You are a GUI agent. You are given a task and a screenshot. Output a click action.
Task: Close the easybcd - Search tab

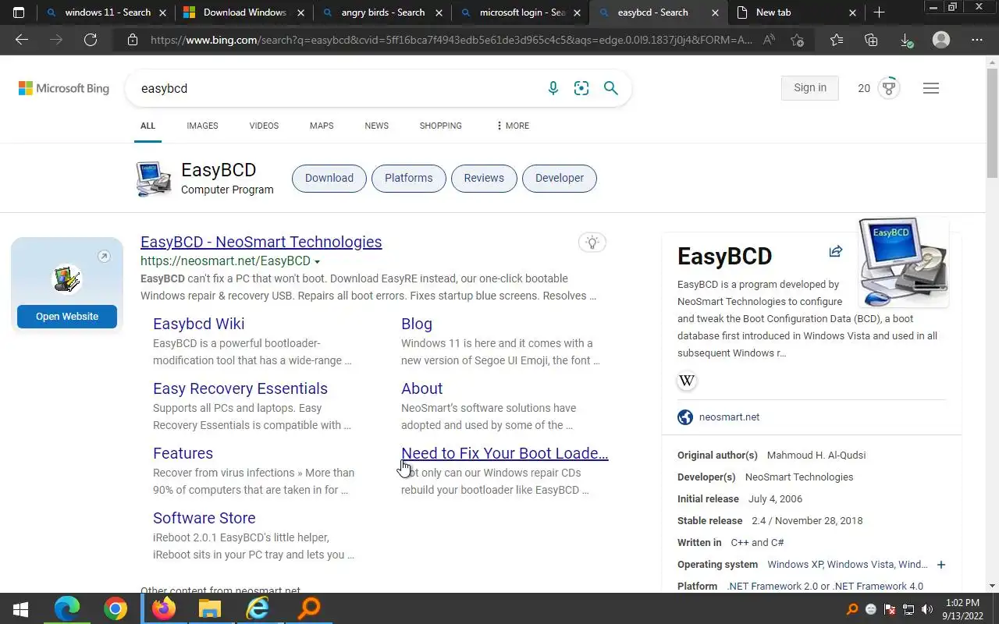point(715,12)
